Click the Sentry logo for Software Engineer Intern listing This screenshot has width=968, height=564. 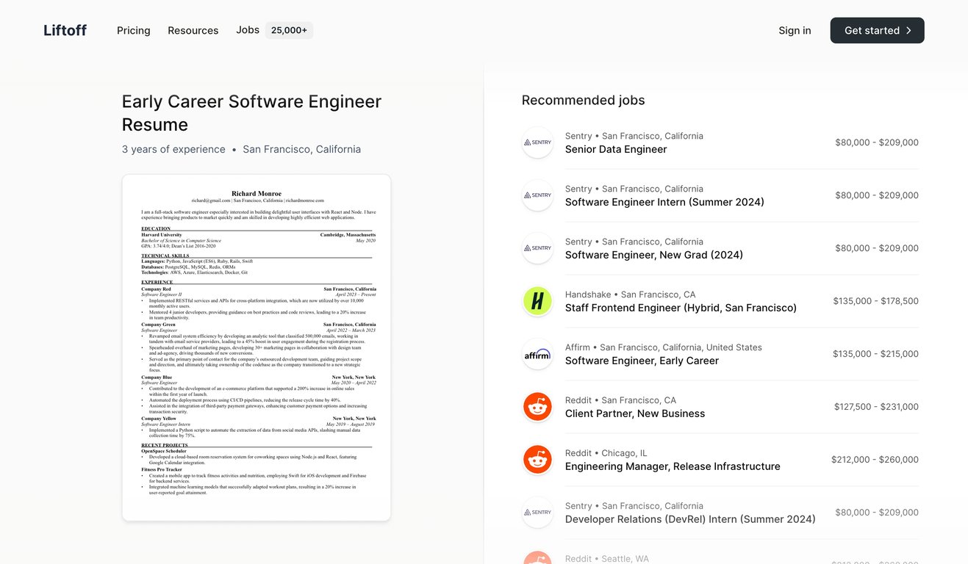537,195
